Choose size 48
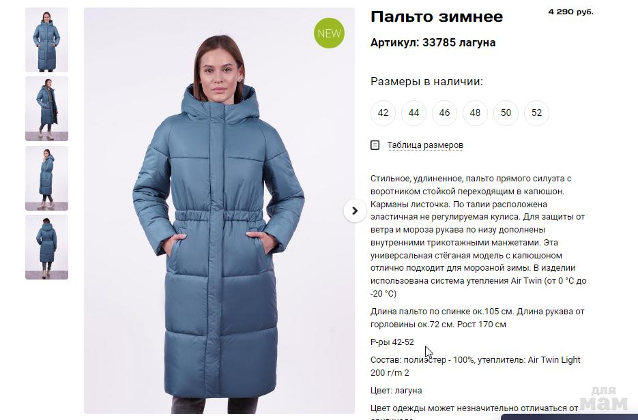Image resolution: width=638 pixels, height=420 pixels. (x=475, y=112)
